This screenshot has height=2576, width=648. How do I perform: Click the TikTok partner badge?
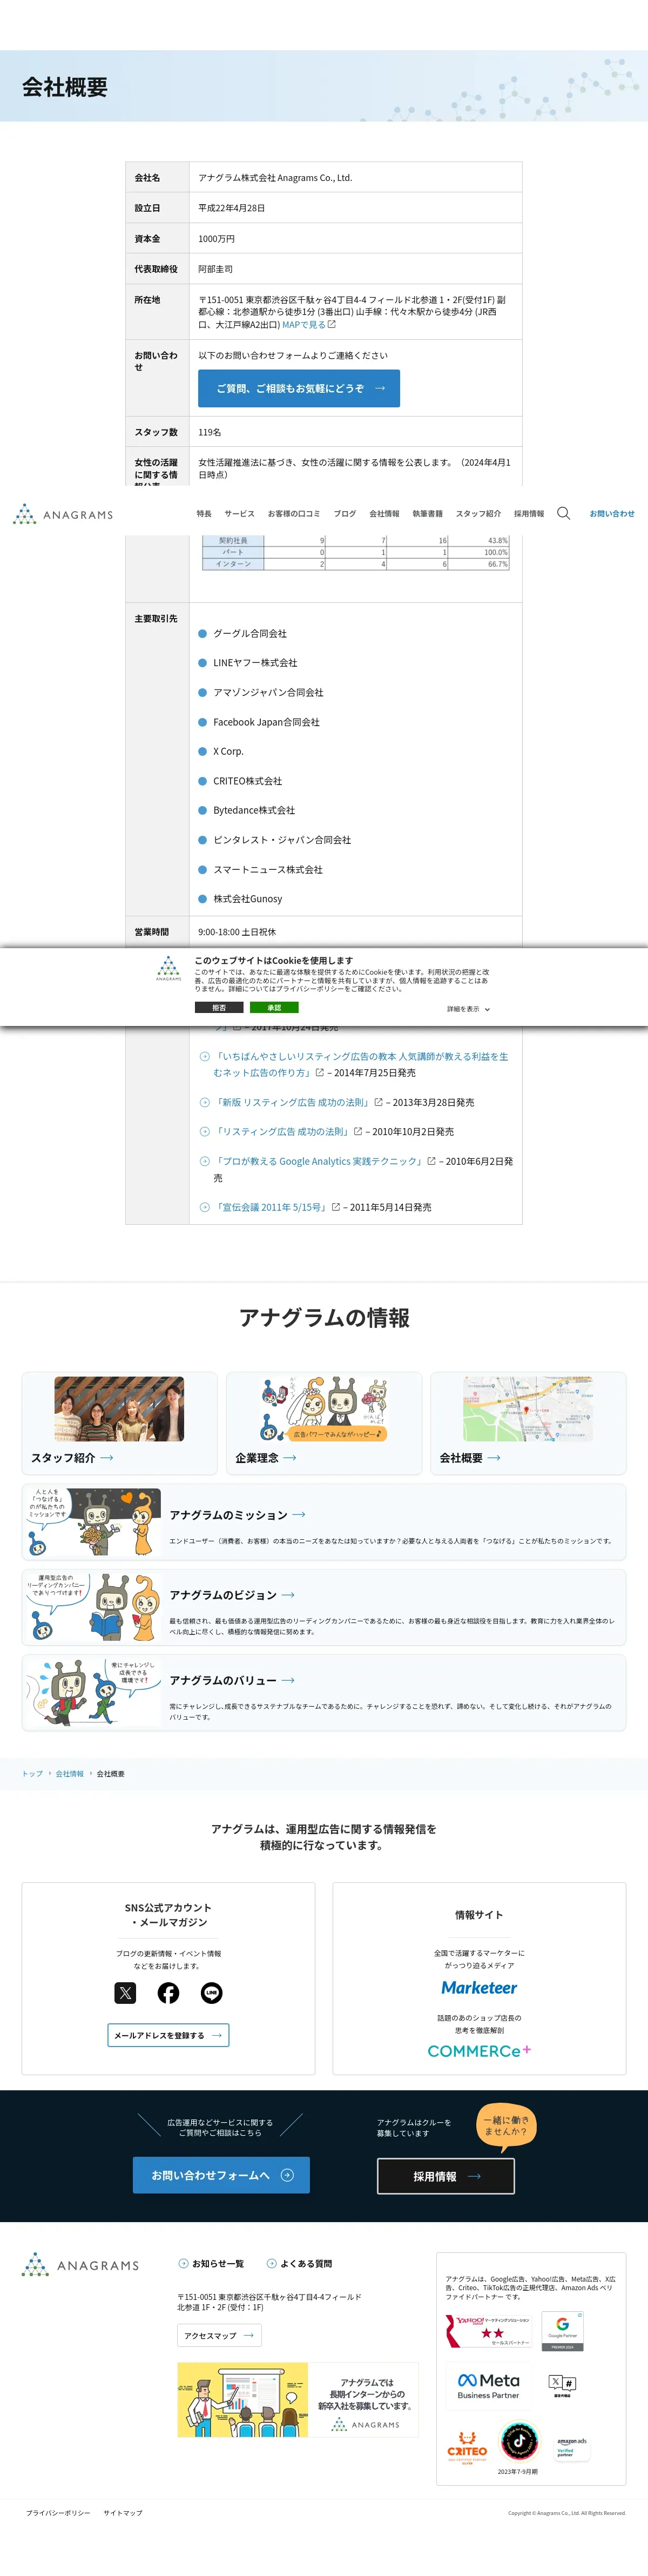[519, 2441]
